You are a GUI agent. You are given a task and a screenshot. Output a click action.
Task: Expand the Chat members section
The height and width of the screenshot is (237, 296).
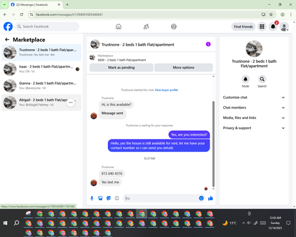254,108
